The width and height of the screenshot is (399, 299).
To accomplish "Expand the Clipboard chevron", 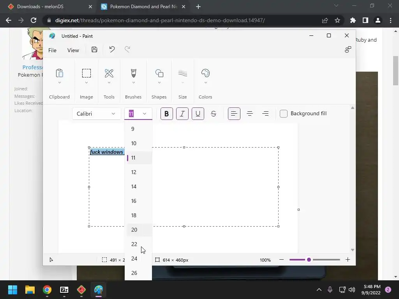I will point(59,83).
